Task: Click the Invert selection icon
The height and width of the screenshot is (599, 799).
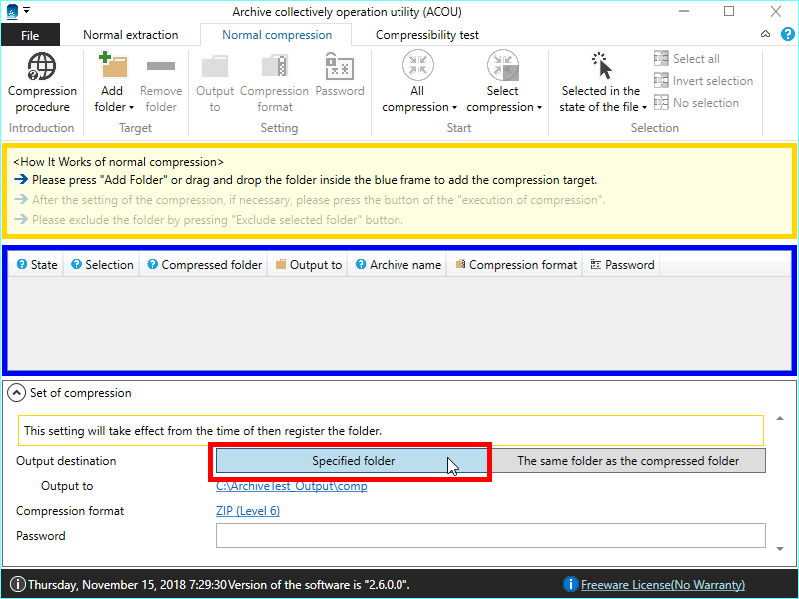Action: pyautogui.click(x=661, y=81)
